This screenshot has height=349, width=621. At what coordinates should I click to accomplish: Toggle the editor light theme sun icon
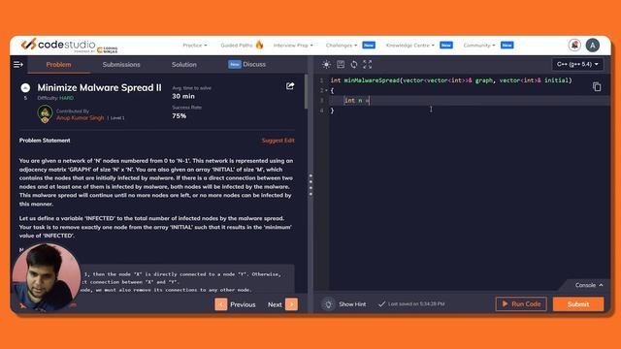pyautogui.click(x=326, y=65)
